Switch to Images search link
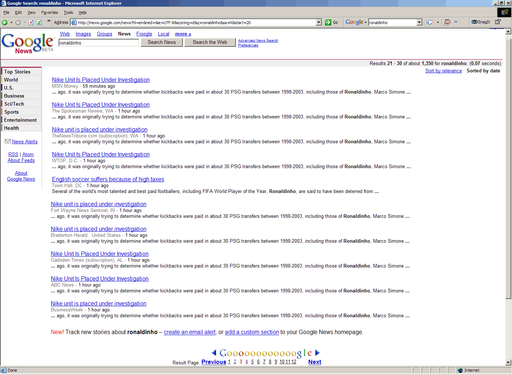The width and height of the screenshot is (512, 375). tap(83, 34)
